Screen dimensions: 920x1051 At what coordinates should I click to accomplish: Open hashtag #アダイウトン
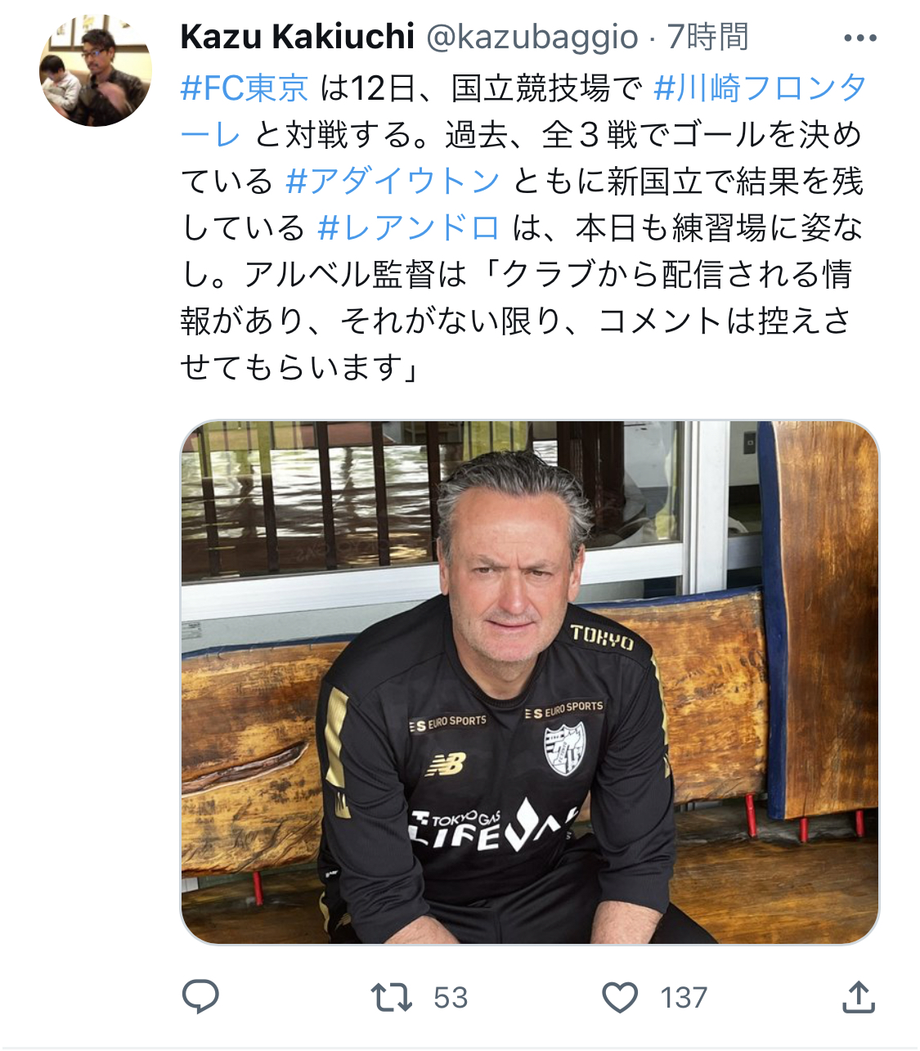coord(393,181)
